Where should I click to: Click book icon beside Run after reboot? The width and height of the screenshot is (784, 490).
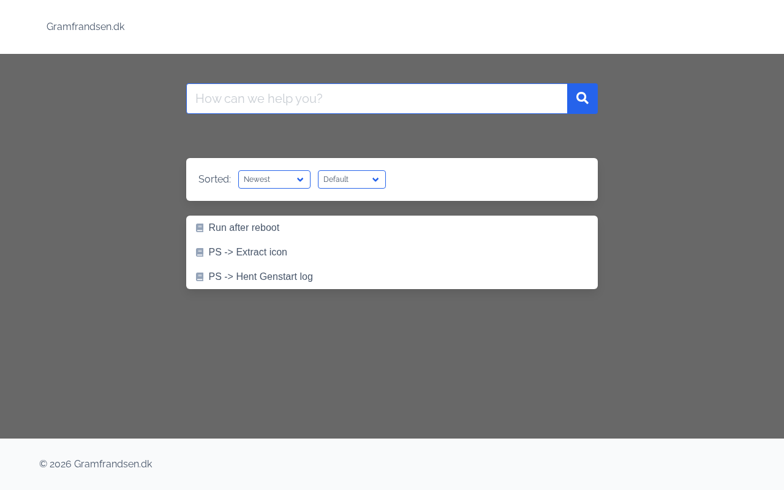pos(200,228)
